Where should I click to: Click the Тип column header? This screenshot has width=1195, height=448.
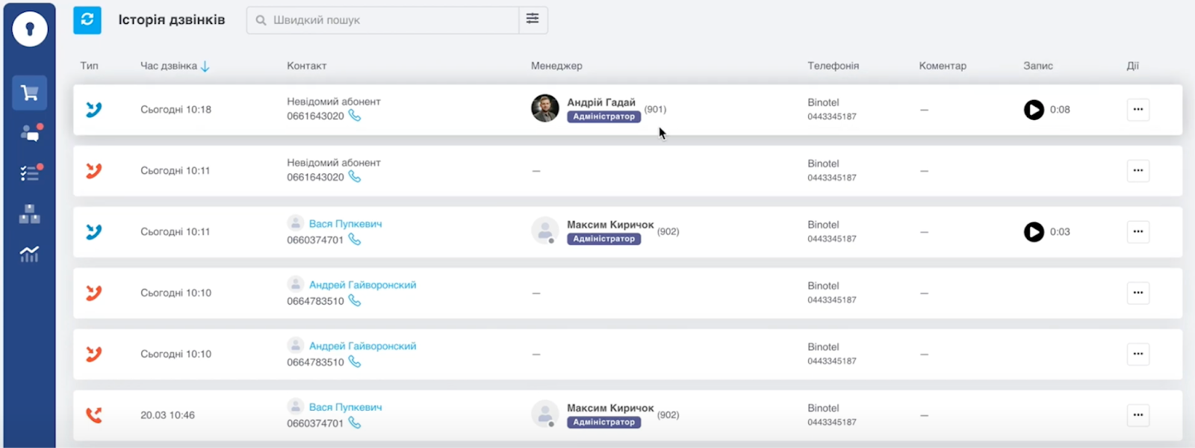[89, 66]
